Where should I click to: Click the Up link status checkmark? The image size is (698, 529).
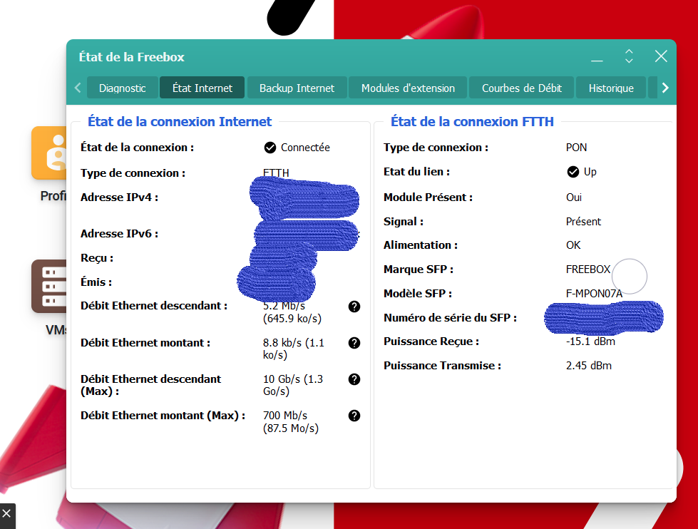[573, 172]
